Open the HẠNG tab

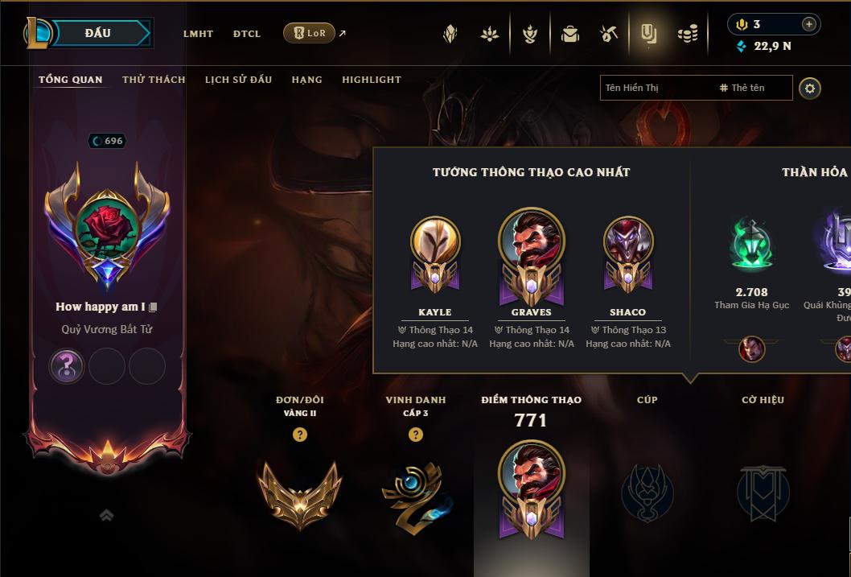click(x=306, y=79)
